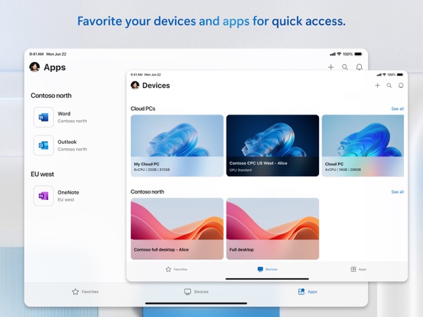Launch the Outlook app icon
This screenshot has width=423, height=317.
[43, 145]
